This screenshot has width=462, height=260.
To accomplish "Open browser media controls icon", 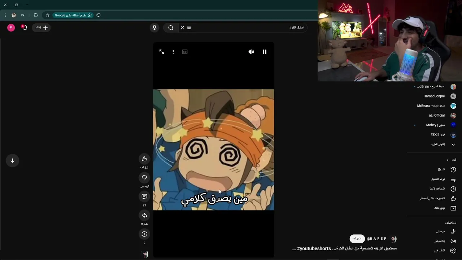I will pyautogui.click(x=23, y=15).
